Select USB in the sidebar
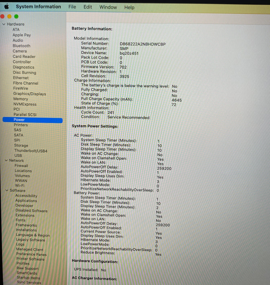The image size is (270, 285). click(18, 156)
